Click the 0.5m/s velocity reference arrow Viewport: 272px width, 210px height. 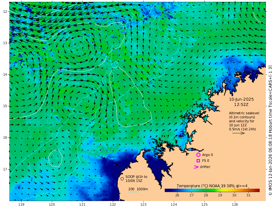239,133
